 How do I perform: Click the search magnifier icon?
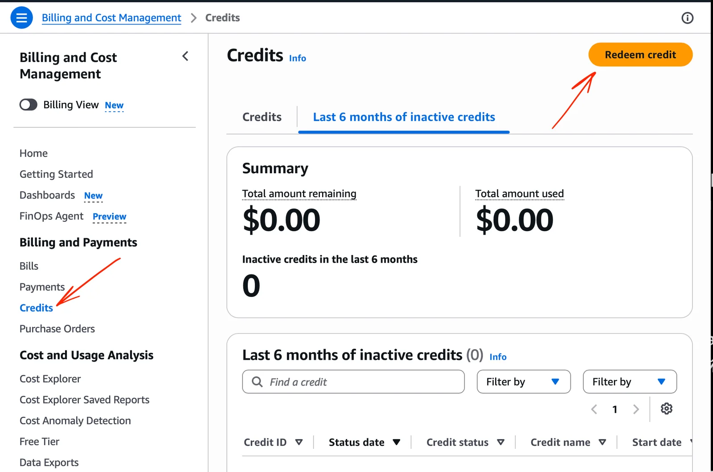tap(257, 382)
